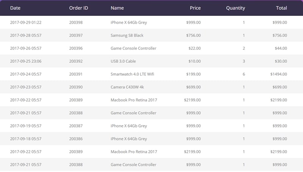Select the date cell 2017-09-25 23:06

coord(26,61)
